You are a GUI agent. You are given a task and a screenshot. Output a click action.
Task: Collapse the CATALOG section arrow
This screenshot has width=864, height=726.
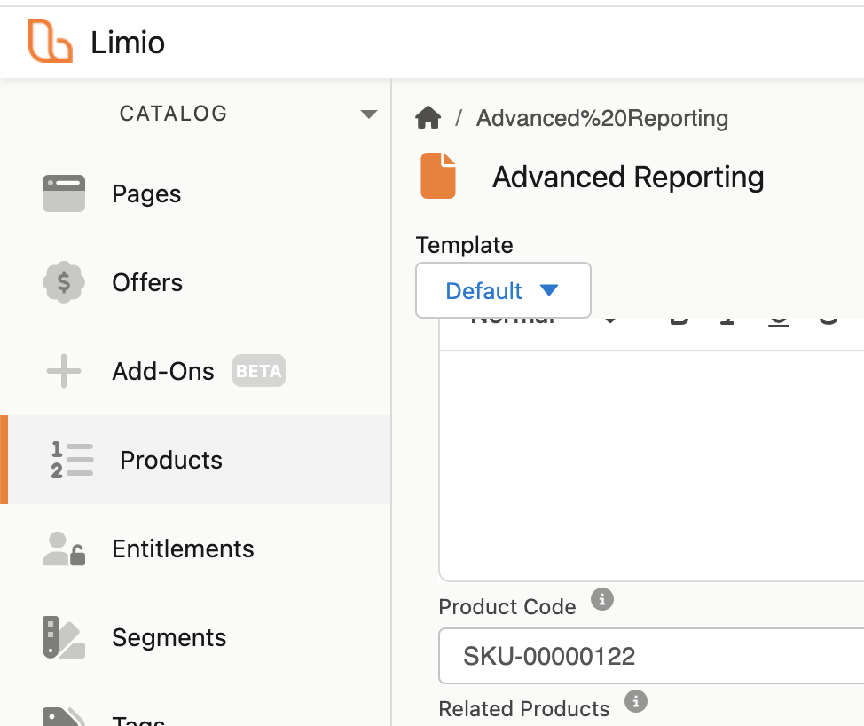pyautogui.click(x=368, y=114)
